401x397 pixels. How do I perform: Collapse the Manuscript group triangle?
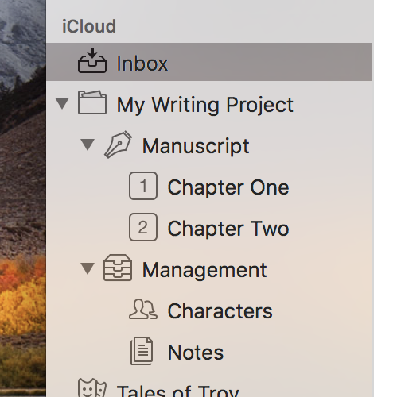88,145
